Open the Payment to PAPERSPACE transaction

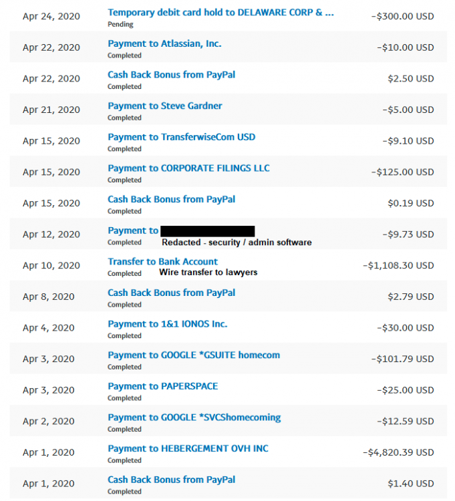coord(163,386)
